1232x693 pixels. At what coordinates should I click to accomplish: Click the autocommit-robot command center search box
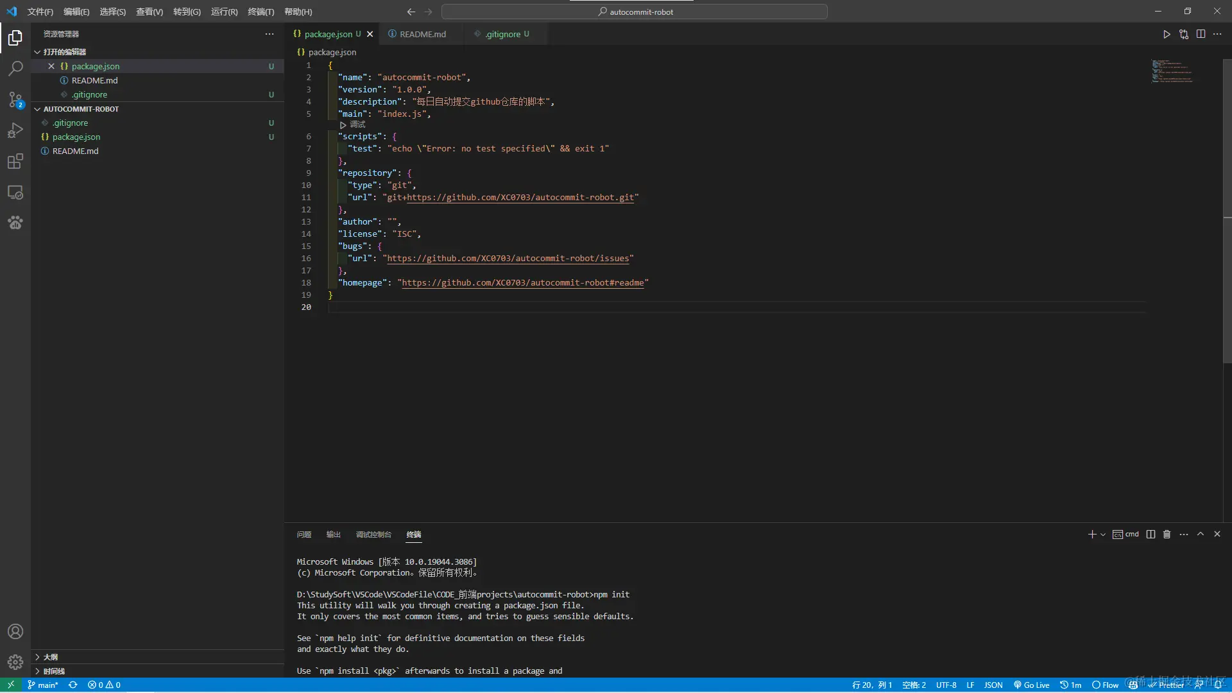pos(634,12)
